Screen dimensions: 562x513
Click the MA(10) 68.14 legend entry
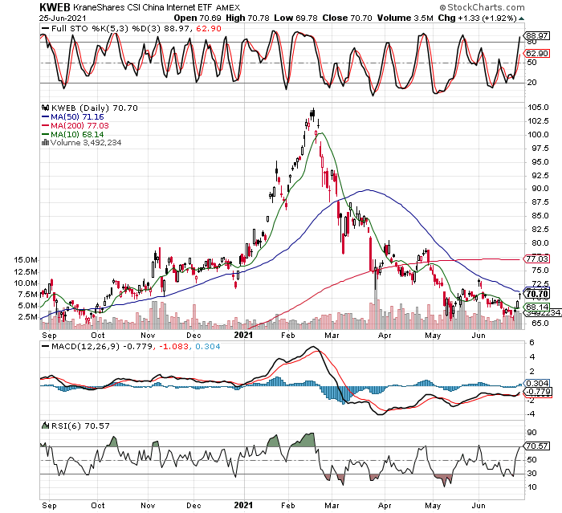tap(77, 134)
